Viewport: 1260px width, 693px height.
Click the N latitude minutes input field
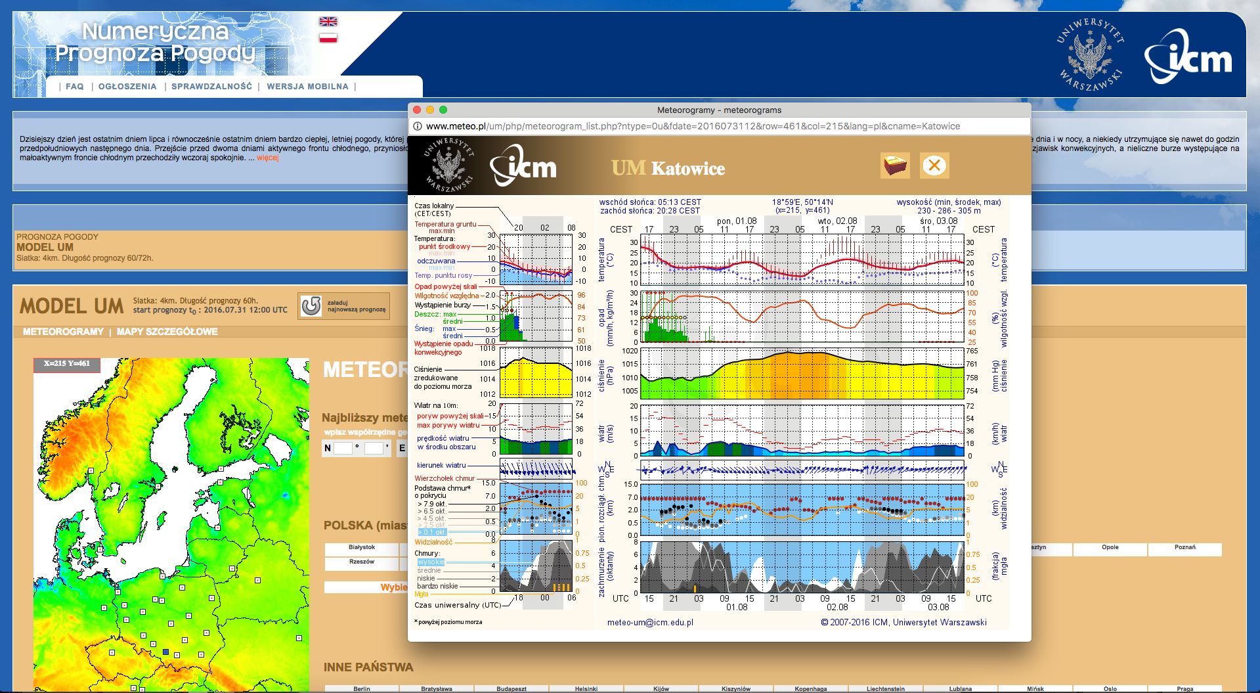click(x=374, y=448)
